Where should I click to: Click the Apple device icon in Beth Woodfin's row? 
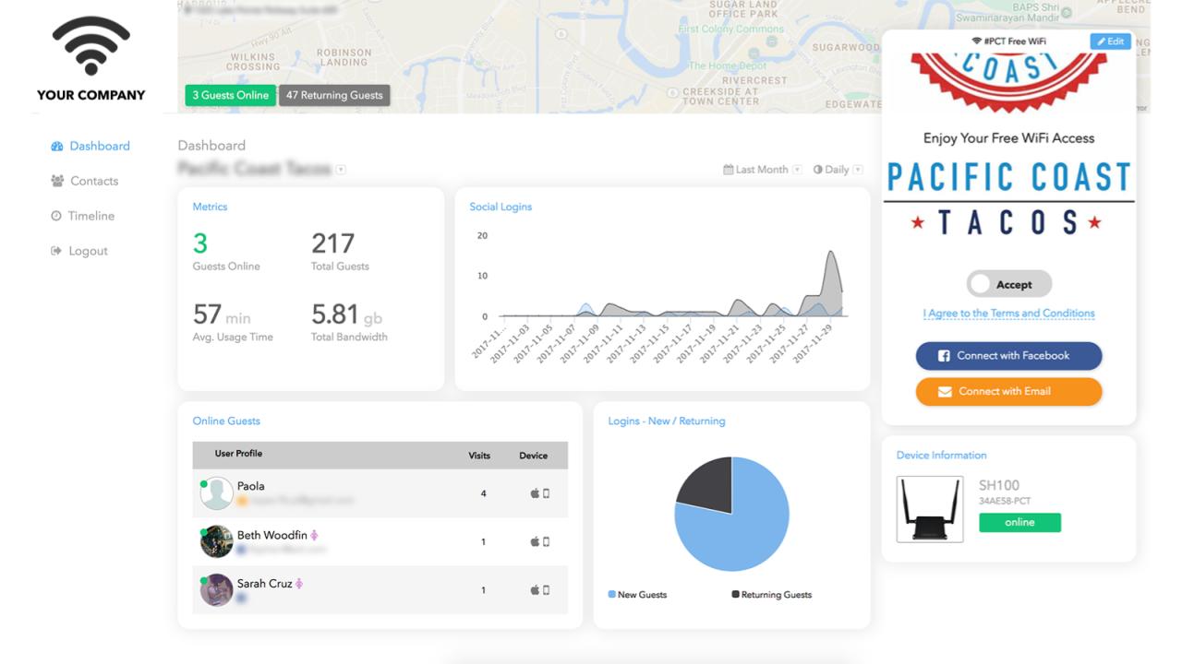pyautogui.click(x=535, y=541)
